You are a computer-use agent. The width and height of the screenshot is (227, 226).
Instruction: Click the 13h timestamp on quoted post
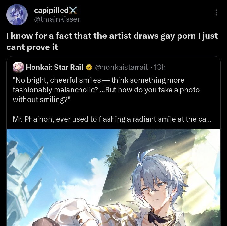tap(160, 67)
